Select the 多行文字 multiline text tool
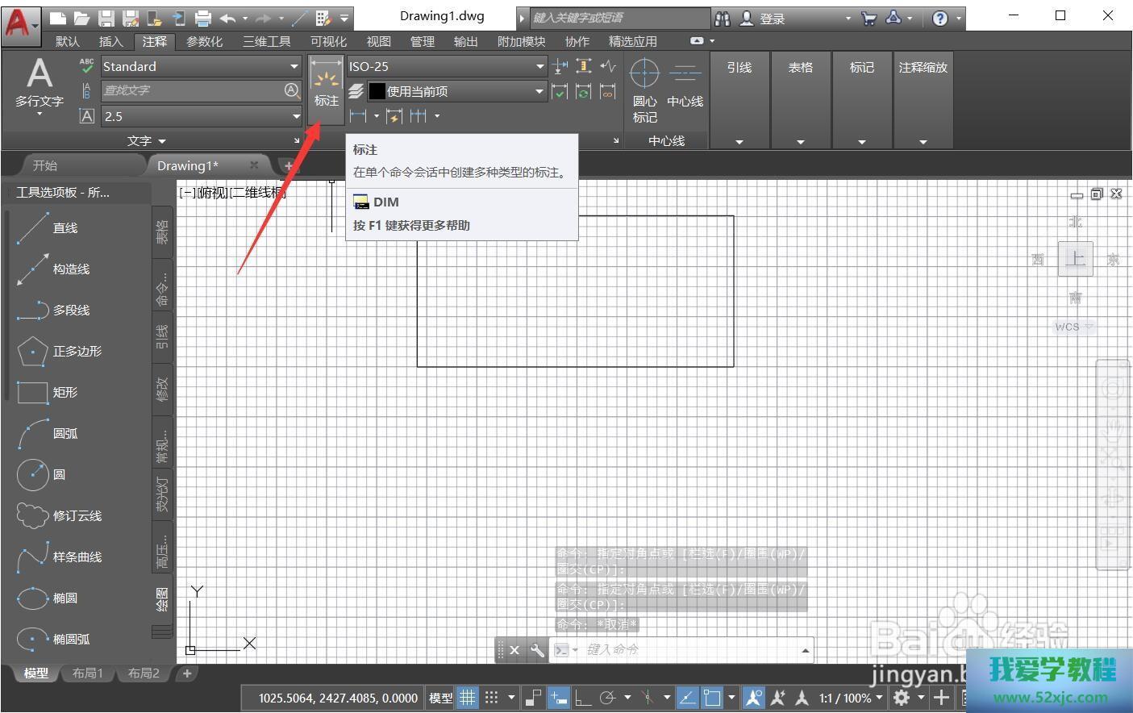 coord(39,81)
